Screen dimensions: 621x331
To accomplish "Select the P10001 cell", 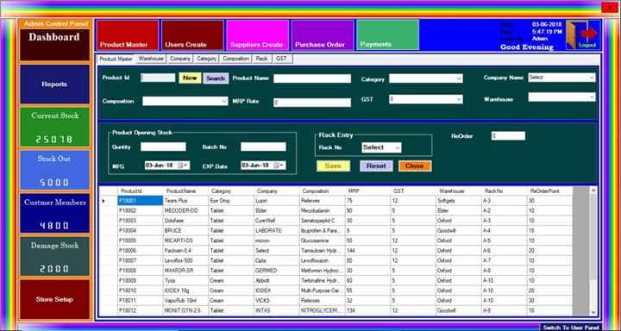I will click(141, 201).
